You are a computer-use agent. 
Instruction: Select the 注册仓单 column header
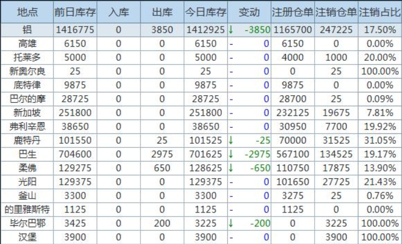tap(293, 12)
